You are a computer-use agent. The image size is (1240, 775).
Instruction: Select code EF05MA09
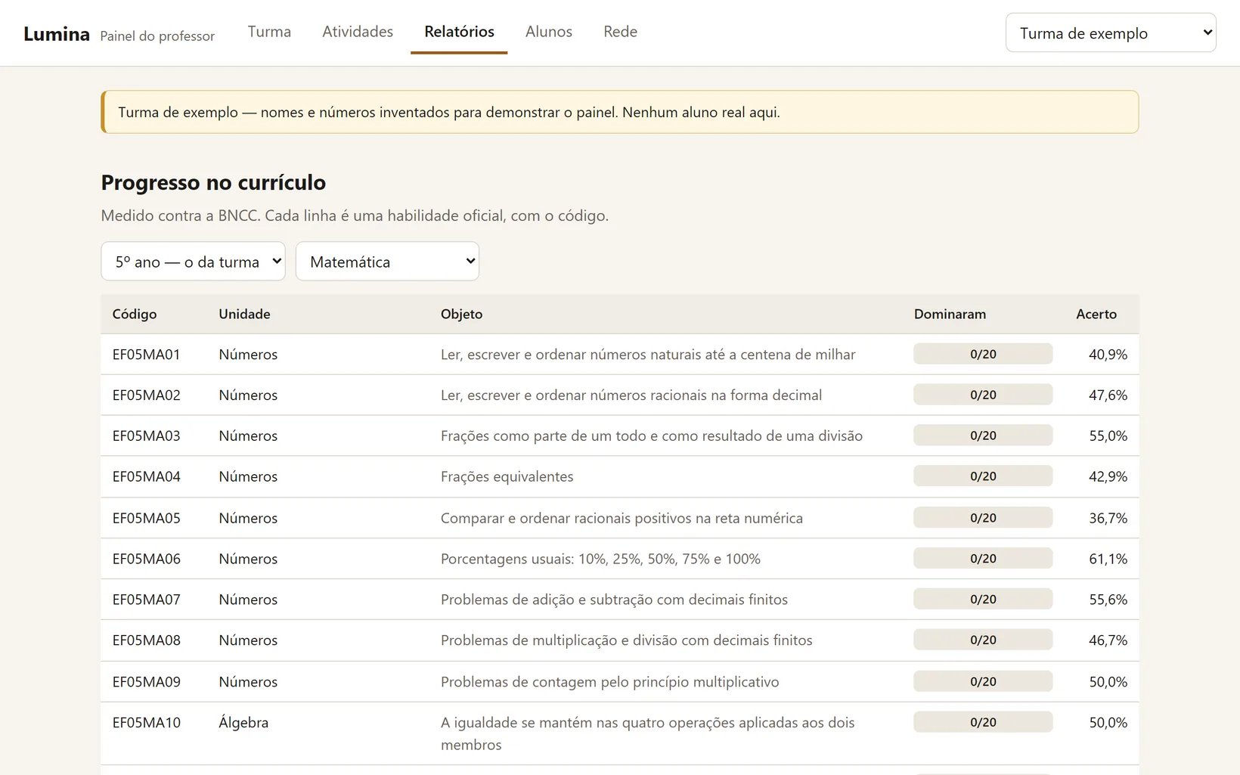click(x=147, y=682)
